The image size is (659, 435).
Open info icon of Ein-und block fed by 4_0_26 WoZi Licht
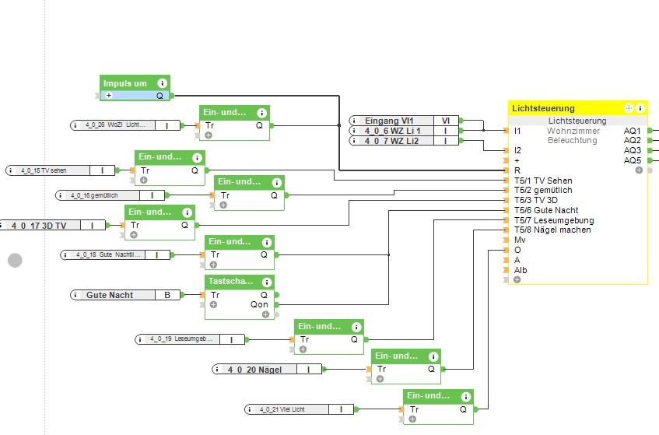261,113
